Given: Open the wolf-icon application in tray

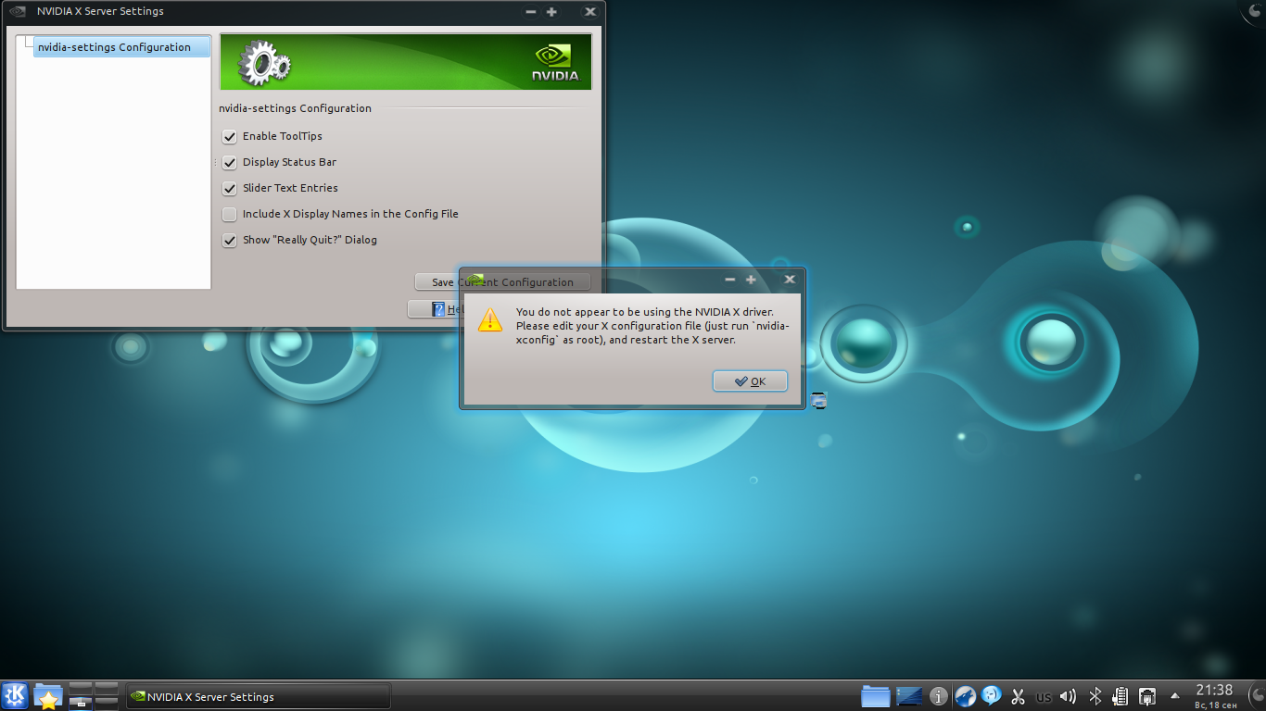Looking at the screenshot, I should [965, 696].
